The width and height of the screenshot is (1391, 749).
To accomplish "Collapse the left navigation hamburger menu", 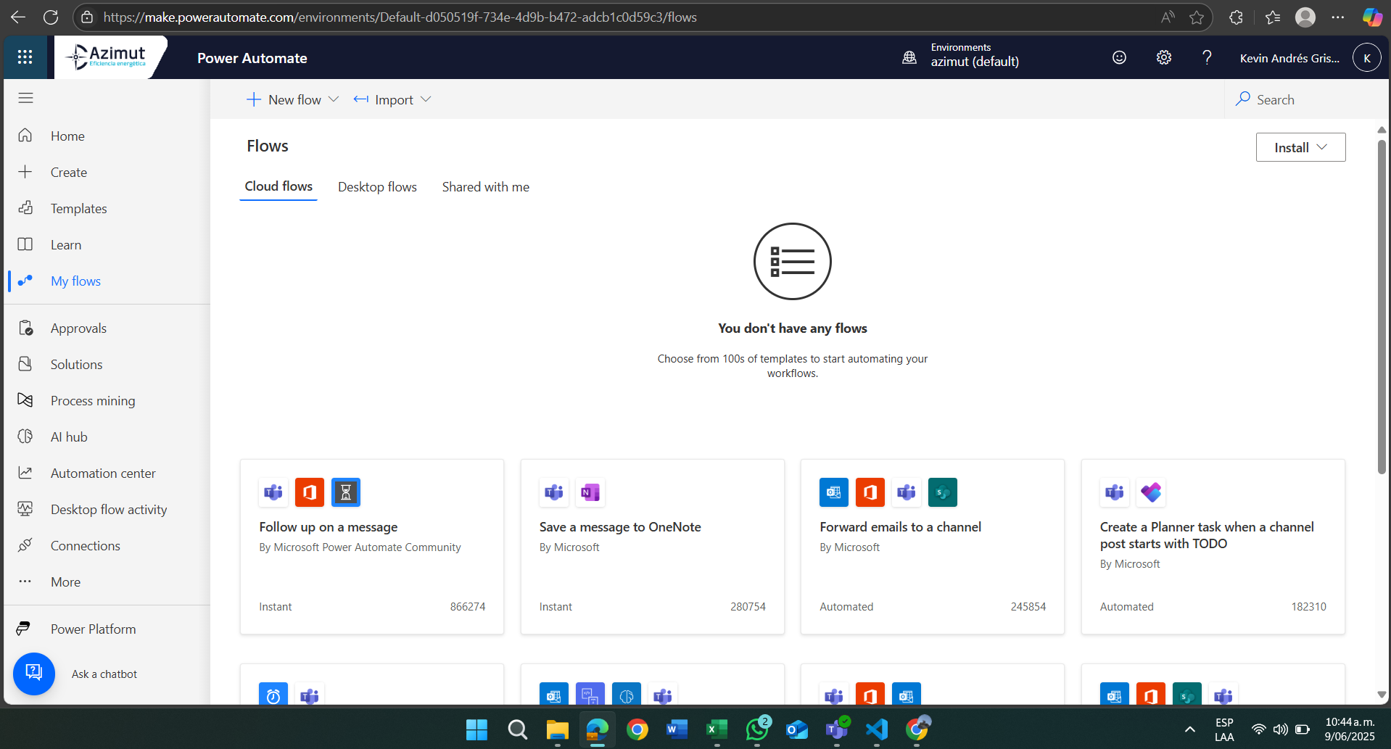I will (25, 98).
